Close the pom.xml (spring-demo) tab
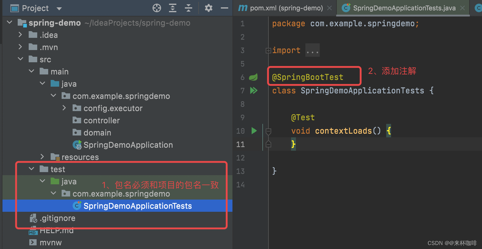Screen dimensions: 482x249 (329, 8)
